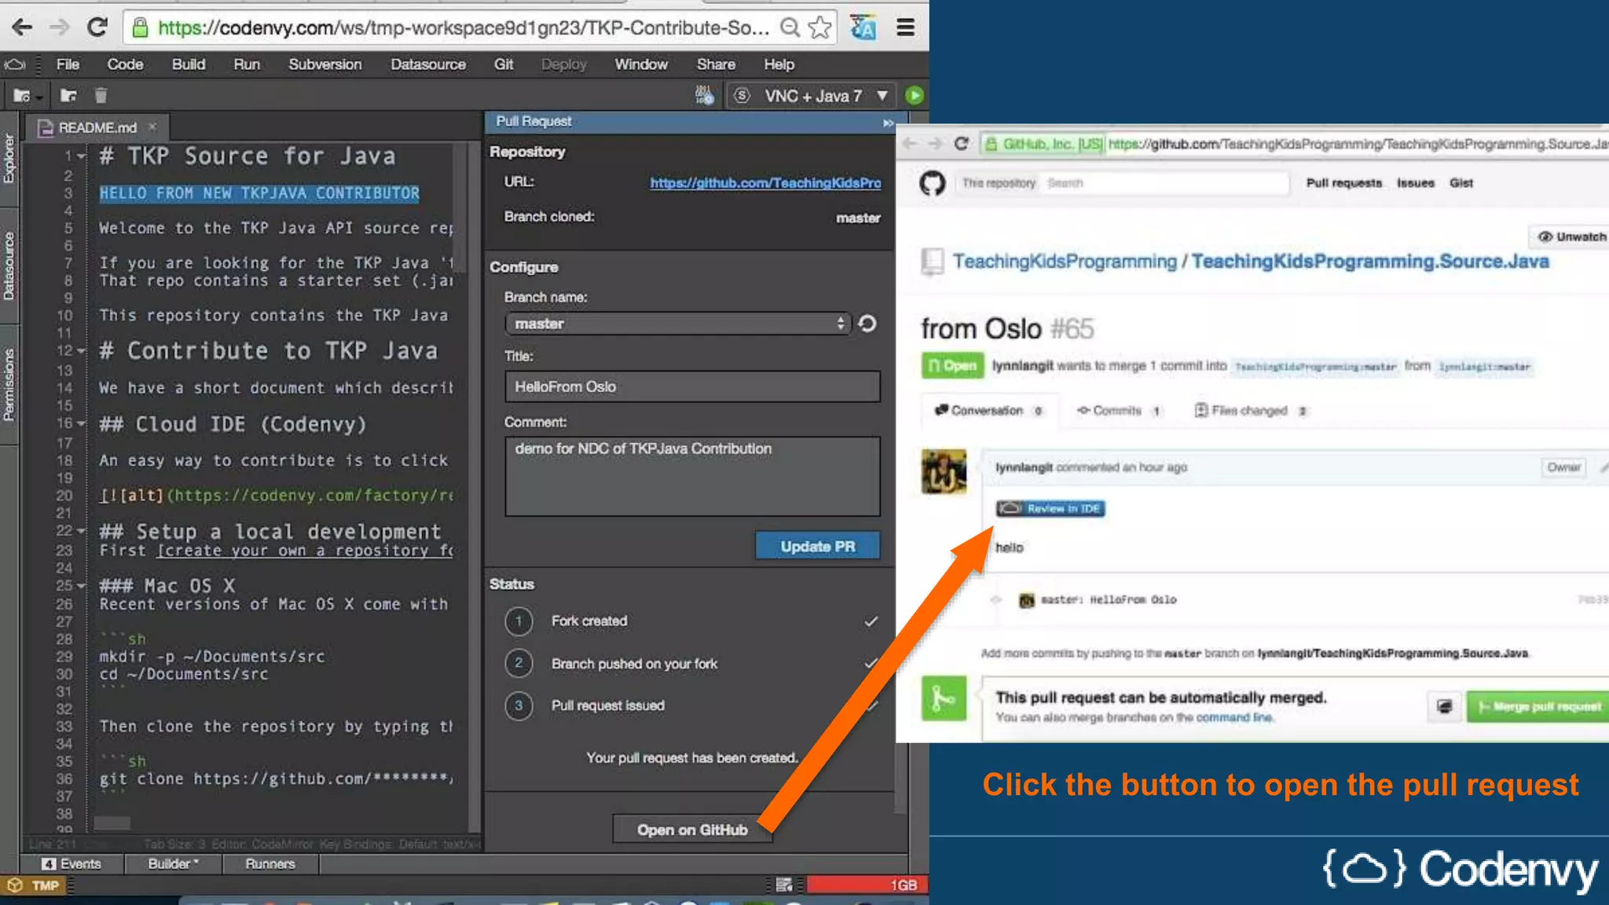Collapse the heading fold at line 1
The width and height of the screenshot is (1609, 905).
(81, 156)
